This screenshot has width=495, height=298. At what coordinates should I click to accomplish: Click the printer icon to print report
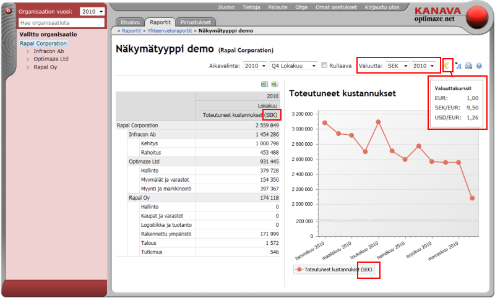click(469, 66)
